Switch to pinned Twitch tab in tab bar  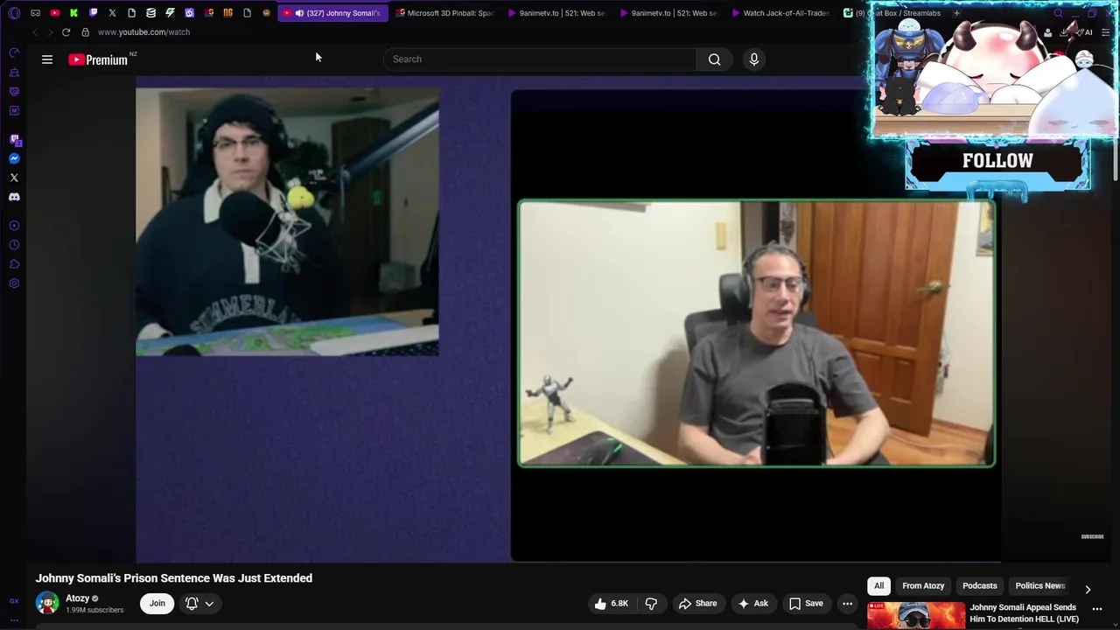[x=93, y=13]
